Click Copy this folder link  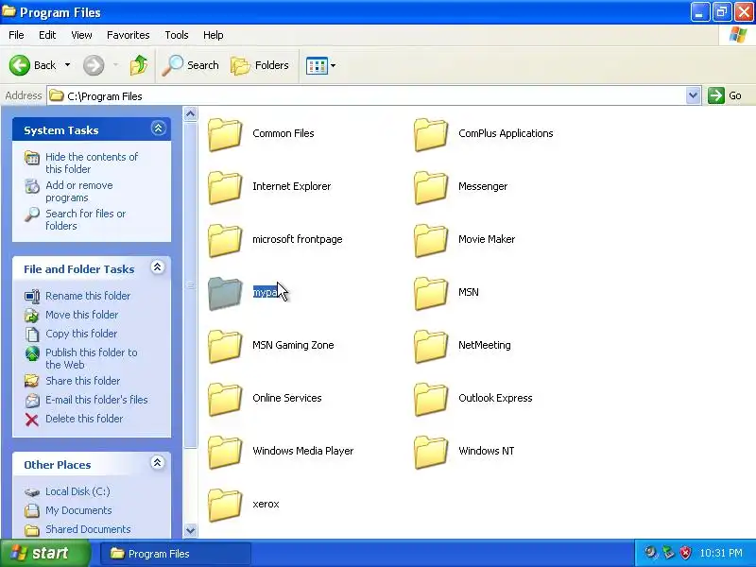pos(81,334)
